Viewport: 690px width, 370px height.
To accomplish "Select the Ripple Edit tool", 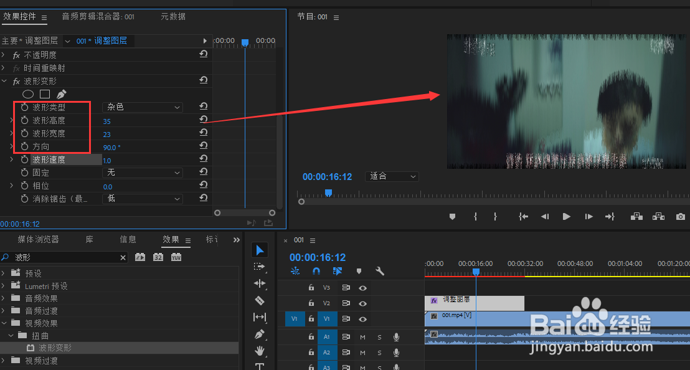I will tap(260, 283).
